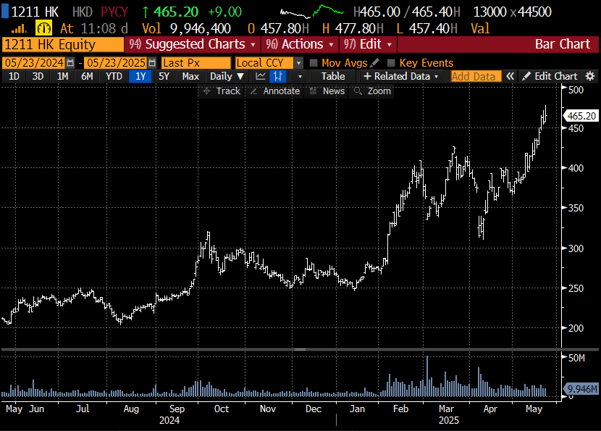Click the Mov Avgs pencil edit icon
This screenshot has width=601, height=431.
click(x=374, y=62)
